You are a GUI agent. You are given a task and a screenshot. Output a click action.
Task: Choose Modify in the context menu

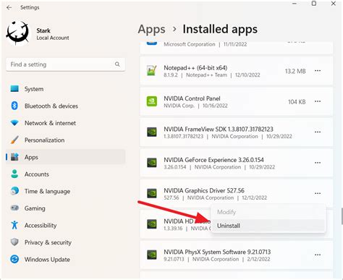[x=268, y=212]
